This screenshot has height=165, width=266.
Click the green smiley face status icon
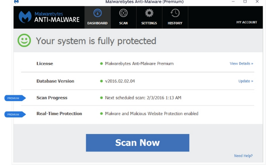pos(24,40)
